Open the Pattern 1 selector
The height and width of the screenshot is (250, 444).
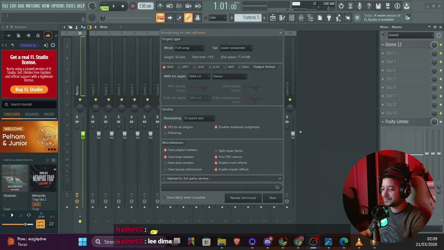coord(248,18)
